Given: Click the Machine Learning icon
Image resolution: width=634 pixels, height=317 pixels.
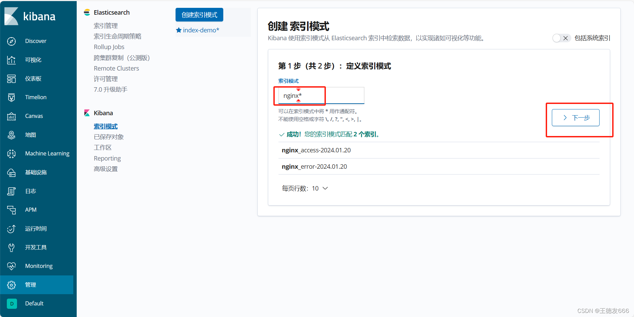Looking at the screenshot, I should (x=11, y=154).
